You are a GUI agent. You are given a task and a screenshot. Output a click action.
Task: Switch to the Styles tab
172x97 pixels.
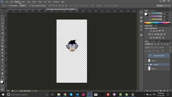156,26
